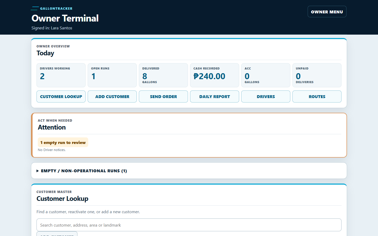378x236 pixels.
Task: Open the Routes section
Action: [x=317, y=96]
